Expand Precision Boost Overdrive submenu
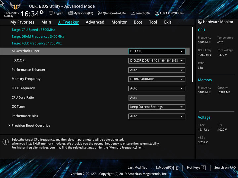Viewport: 238px width, 178px height. click(x=31, y=126)
